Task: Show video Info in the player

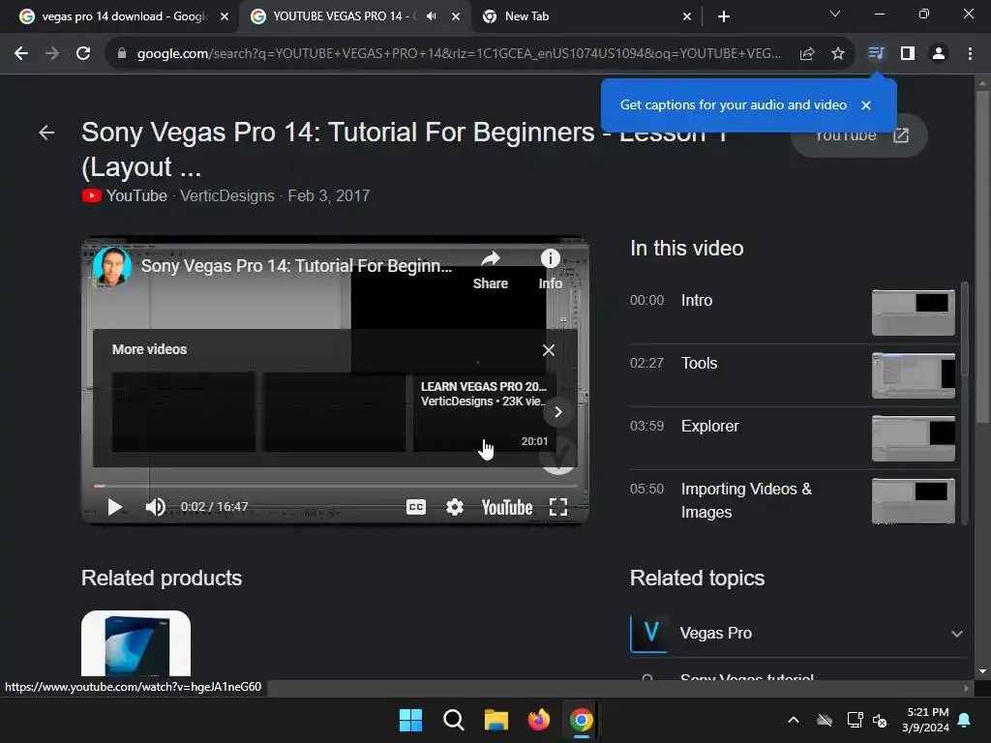Action: point(551,270)
